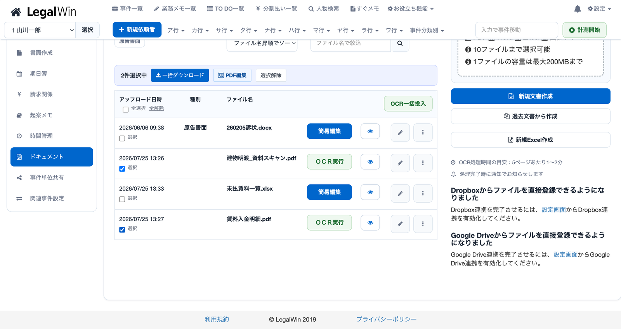Click 一括ダウンロード button
This screenshot has width=621, height=329.
pyautogui.click(x=180, y=75)
